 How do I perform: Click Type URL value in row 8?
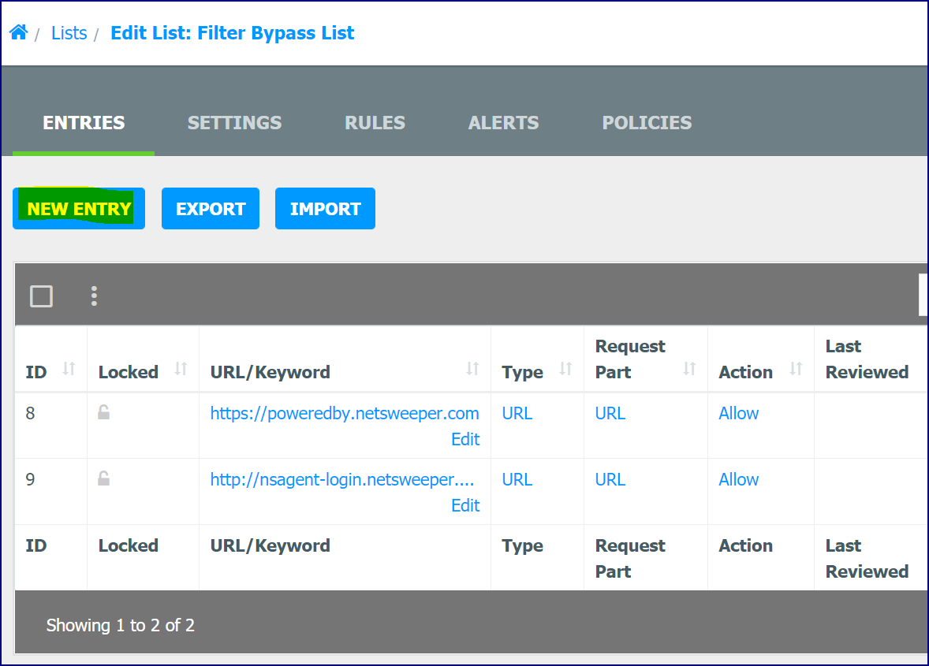pos(517,413)
